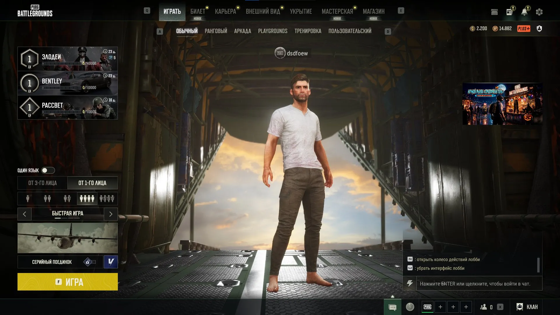Open the notifications bell icon

524,12
